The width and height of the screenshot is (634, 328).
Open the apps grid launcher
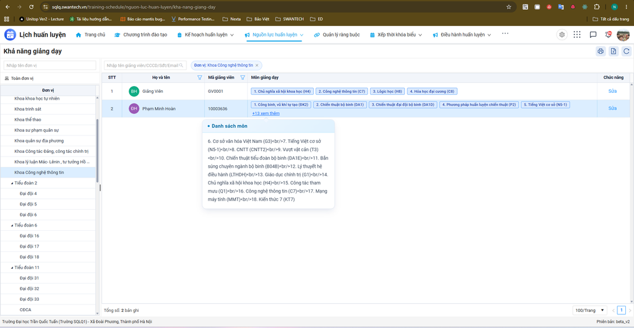click(x=577, y=35)
